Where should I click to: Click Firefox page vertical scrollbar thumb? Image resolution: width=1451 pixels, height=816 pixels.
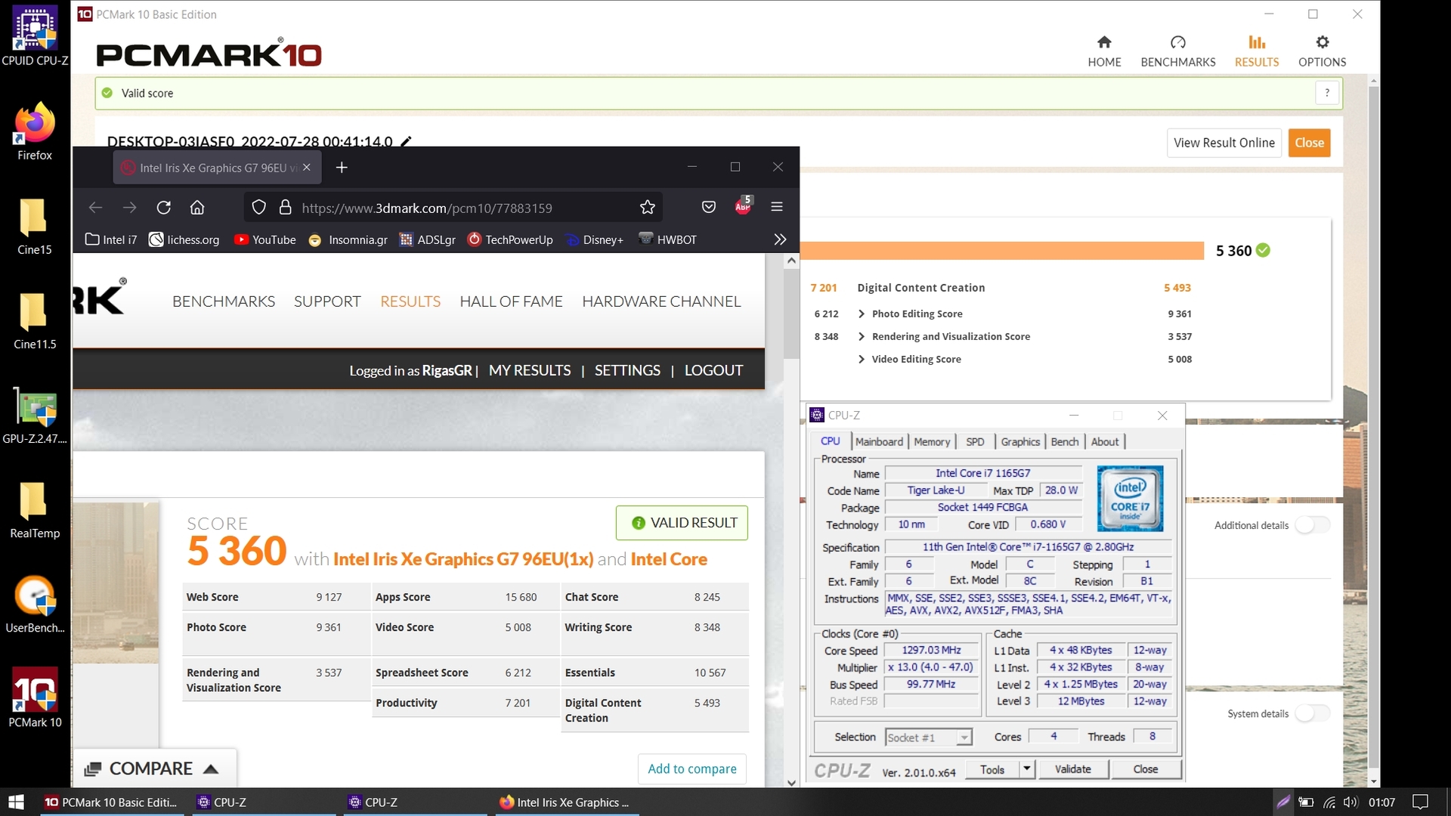[x=791, y=314]
